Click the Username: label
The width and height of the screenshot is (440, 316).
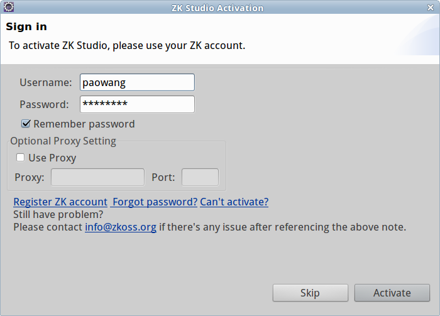[46, 82]
